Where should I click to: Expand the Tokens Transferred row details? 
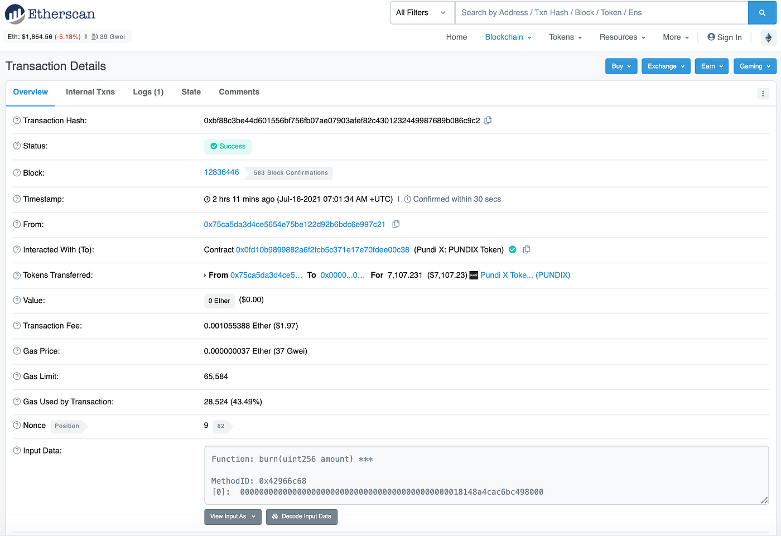point(206,275)
